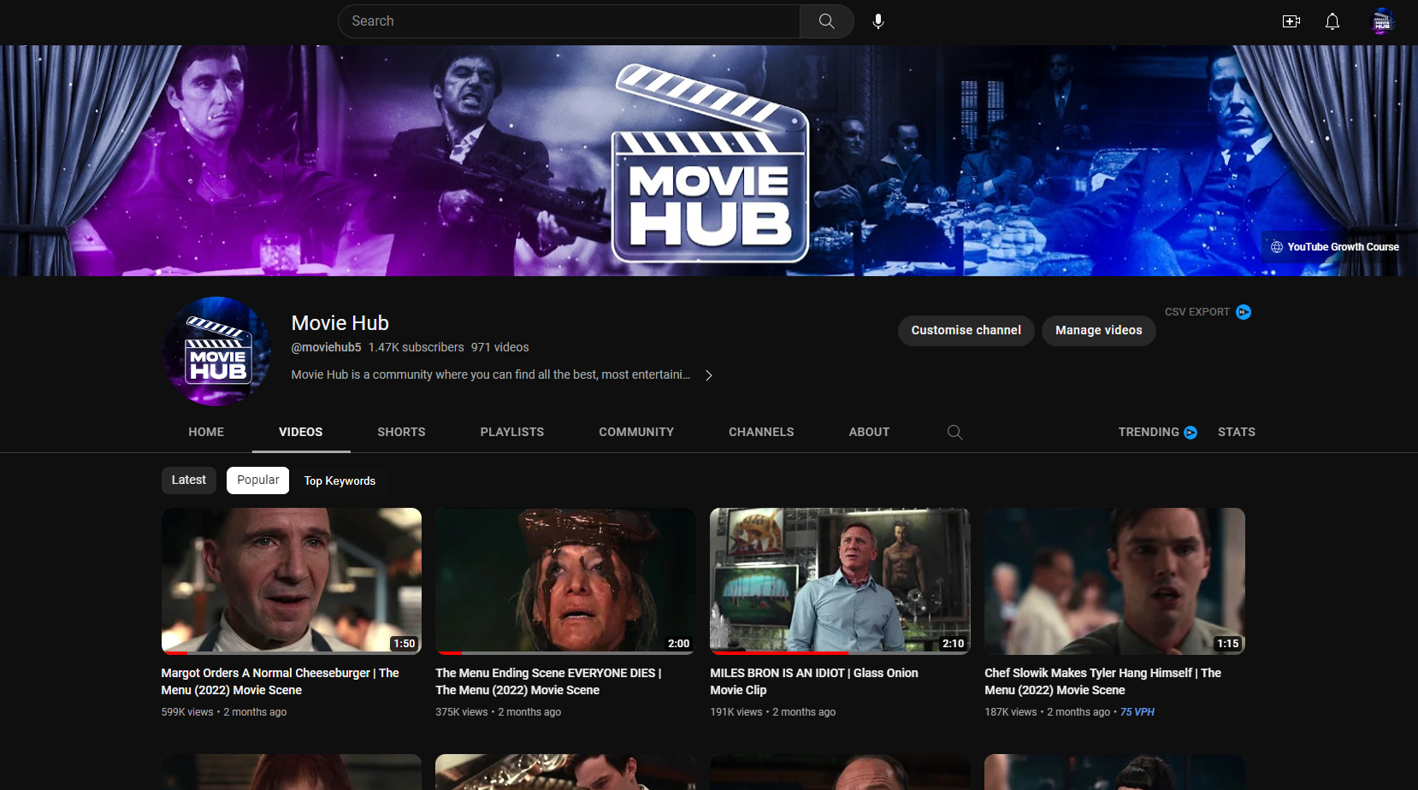The image size is (1418, 790).
Task: Click the 1.47K subscribers text
Action: pyautogui.click(x=417, y=347)
